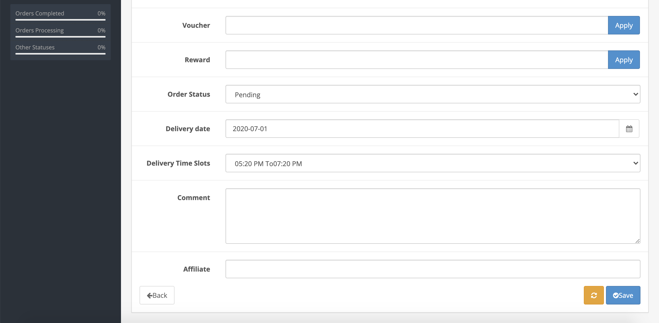Apply the Voucher code
The width and height of the screenshot is (659, 323).
(624, 25)
